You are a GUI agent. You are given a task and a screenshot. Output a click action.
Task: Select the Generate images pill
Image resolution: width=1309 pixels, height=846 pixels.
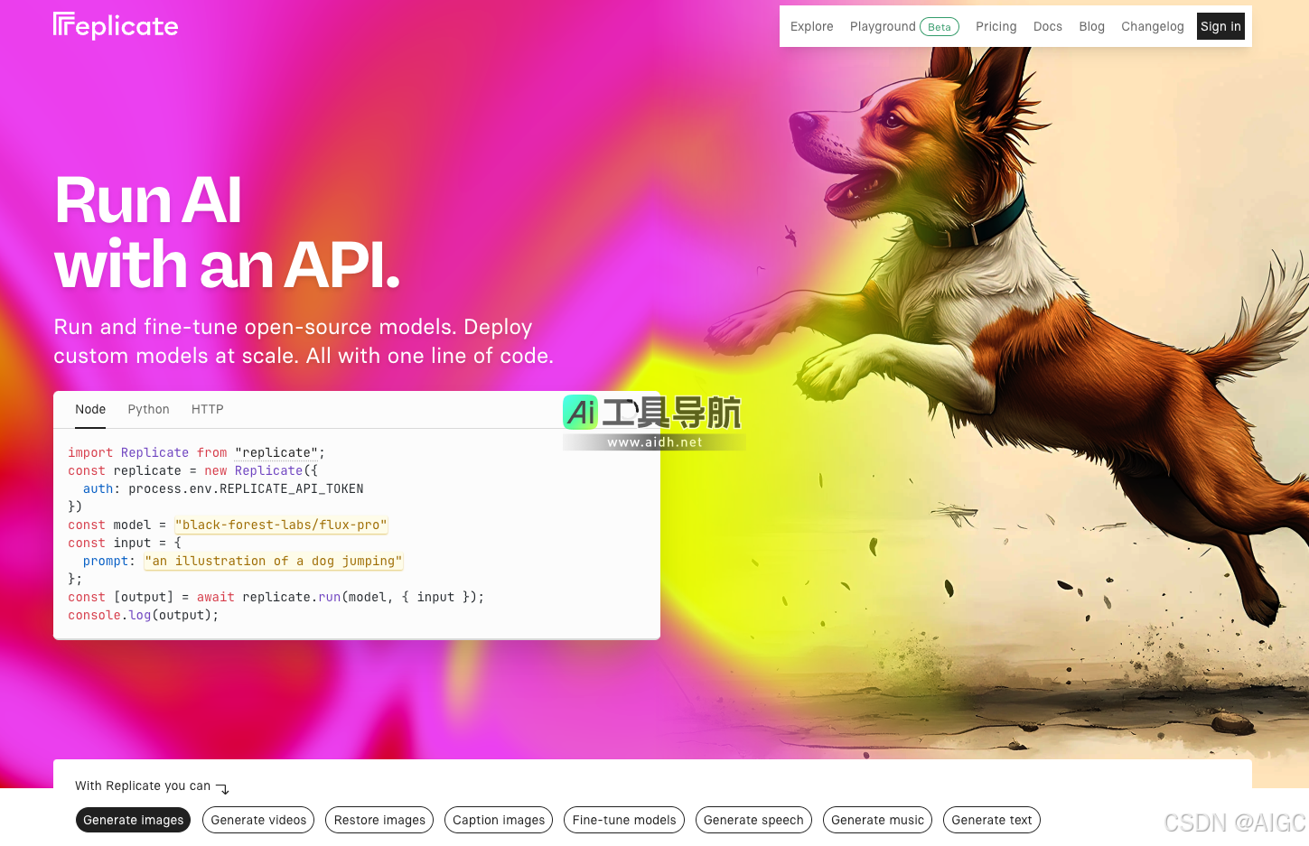pos(133,820)
